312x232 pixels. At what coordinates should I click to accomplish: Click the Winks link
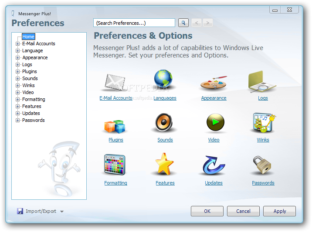[x=263, y=140]
